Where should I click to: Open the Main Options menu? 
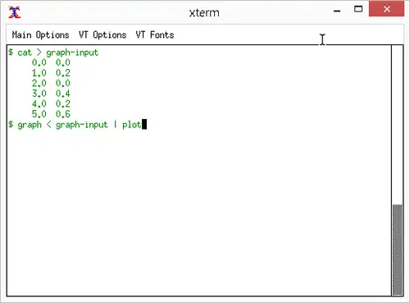[x=40, y=35]
